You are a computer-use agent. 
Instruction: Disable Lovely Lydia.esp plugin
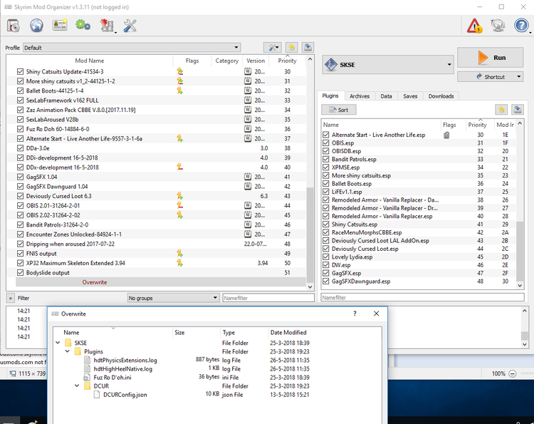coord(326,257)
